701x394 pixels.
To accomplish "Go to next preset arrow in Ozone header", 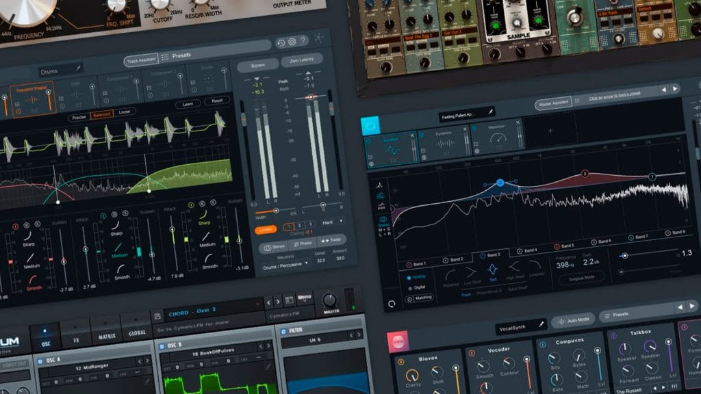I will coord(675,88).
